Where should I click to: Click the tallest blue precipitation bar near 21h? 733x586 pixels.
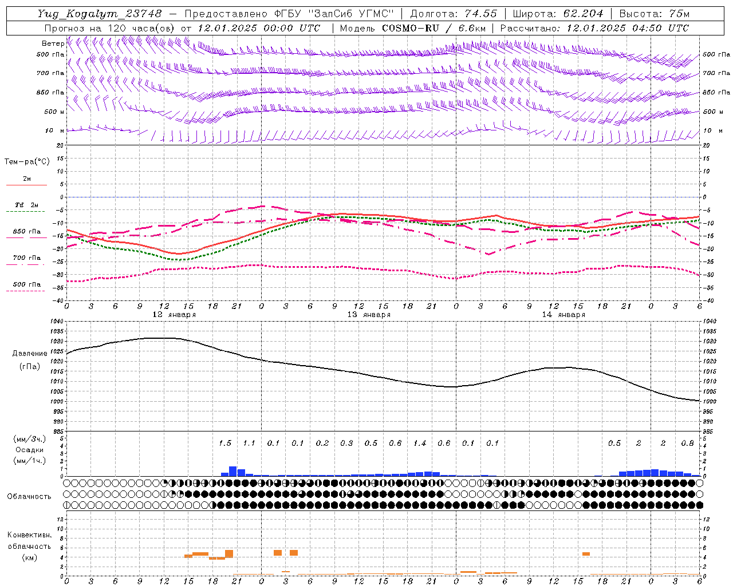point(233,471)
